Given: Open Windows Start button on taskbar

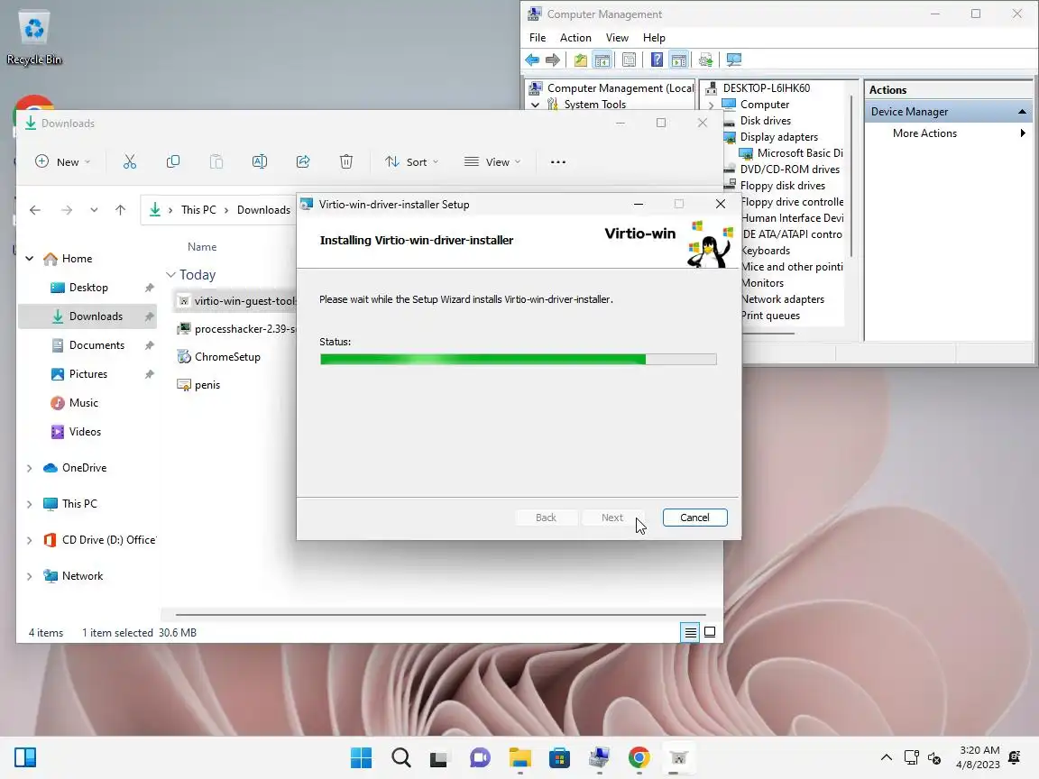Looking at the screenshot, I should pos(361,757).
